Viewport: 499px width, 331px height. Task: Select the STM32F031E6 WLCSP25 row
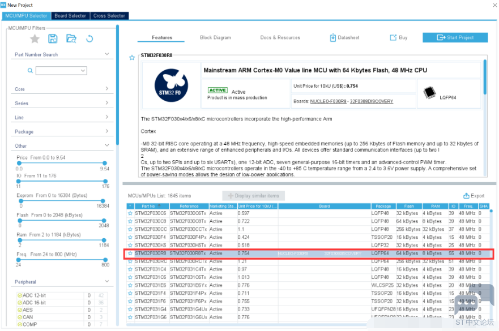(x=307, y=285)
